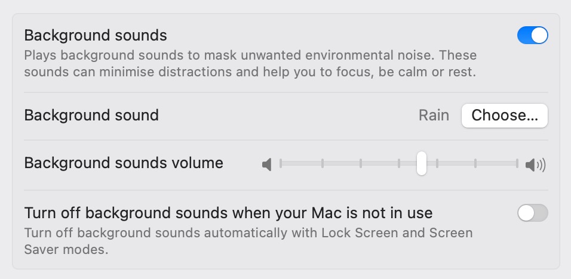Click the low-volume speaker icon
571x279 pixels.
coord(267,164)
